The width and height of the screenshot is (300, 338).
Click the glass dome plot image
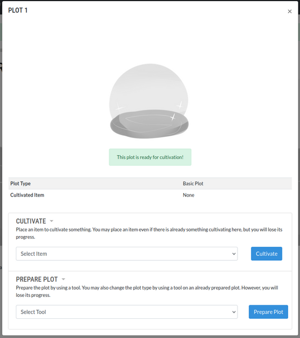[x=149, y=101]
